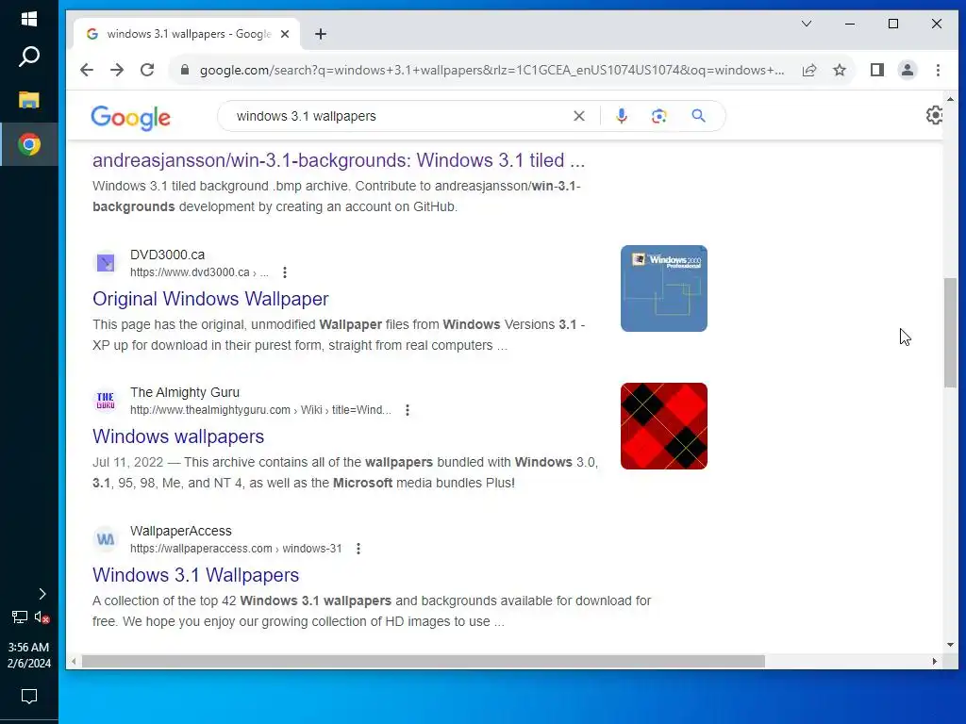Open Windows notification center
966x724 pixels.
tap(29, 697)
